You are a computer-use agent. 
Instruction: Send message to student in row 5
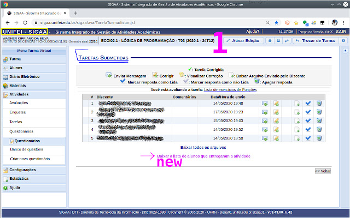(x=265, y=138)
